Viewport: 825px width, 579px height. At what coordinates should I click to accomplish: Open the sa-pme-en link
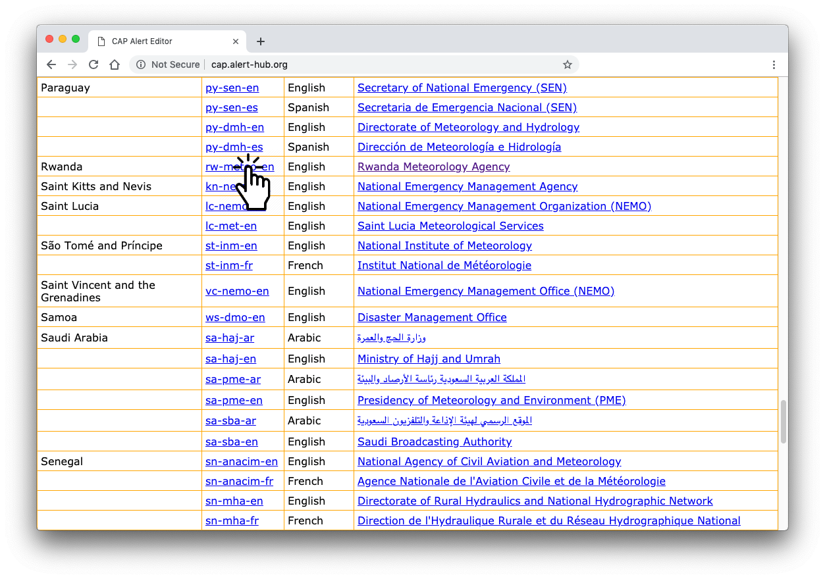pos(234,400)
